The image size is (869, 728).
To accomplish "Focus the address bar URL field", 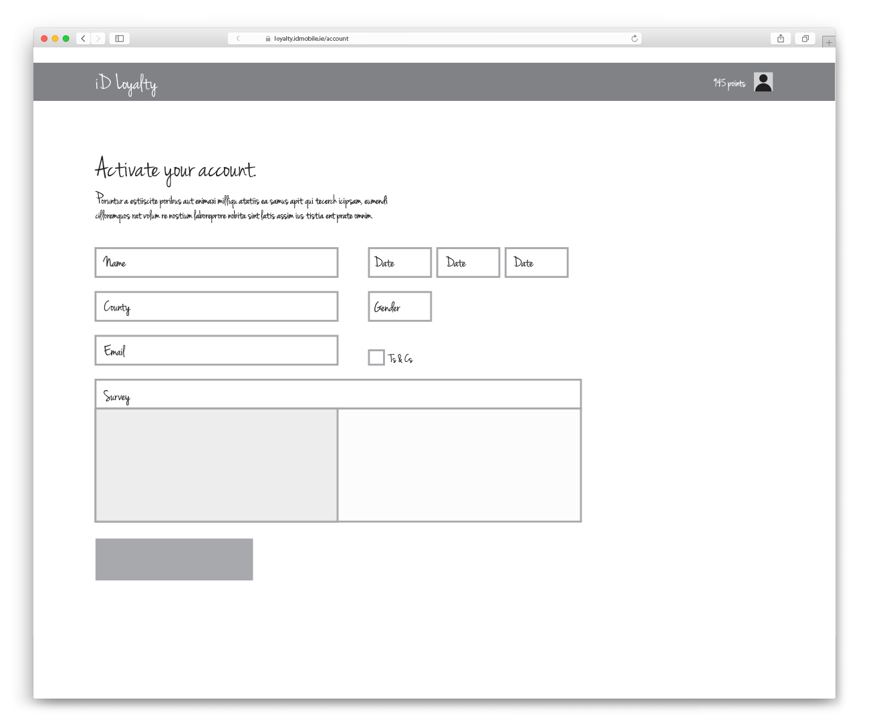I will (434, 39).
